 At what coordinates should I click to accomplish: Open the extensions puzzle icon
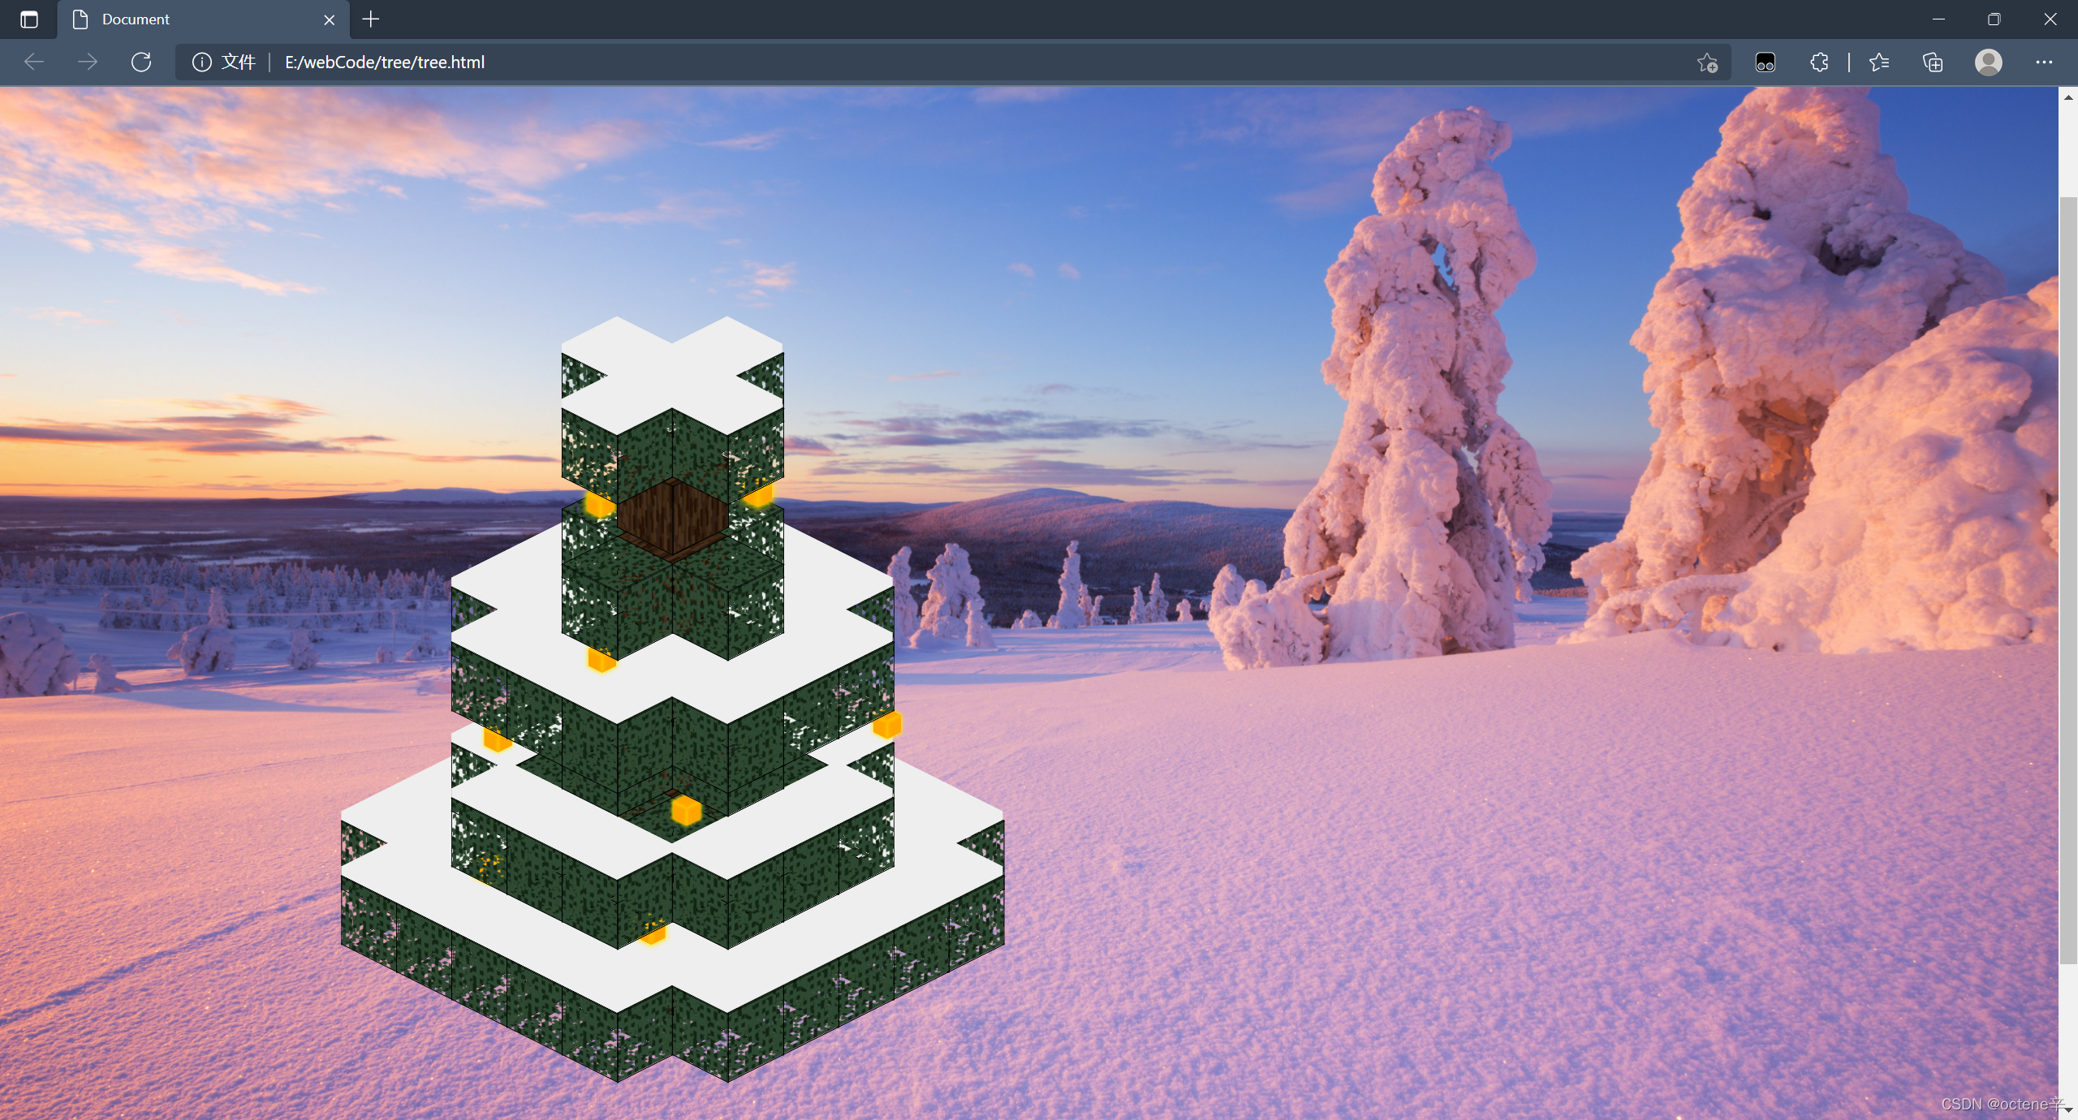click(x=1819, y=62)
